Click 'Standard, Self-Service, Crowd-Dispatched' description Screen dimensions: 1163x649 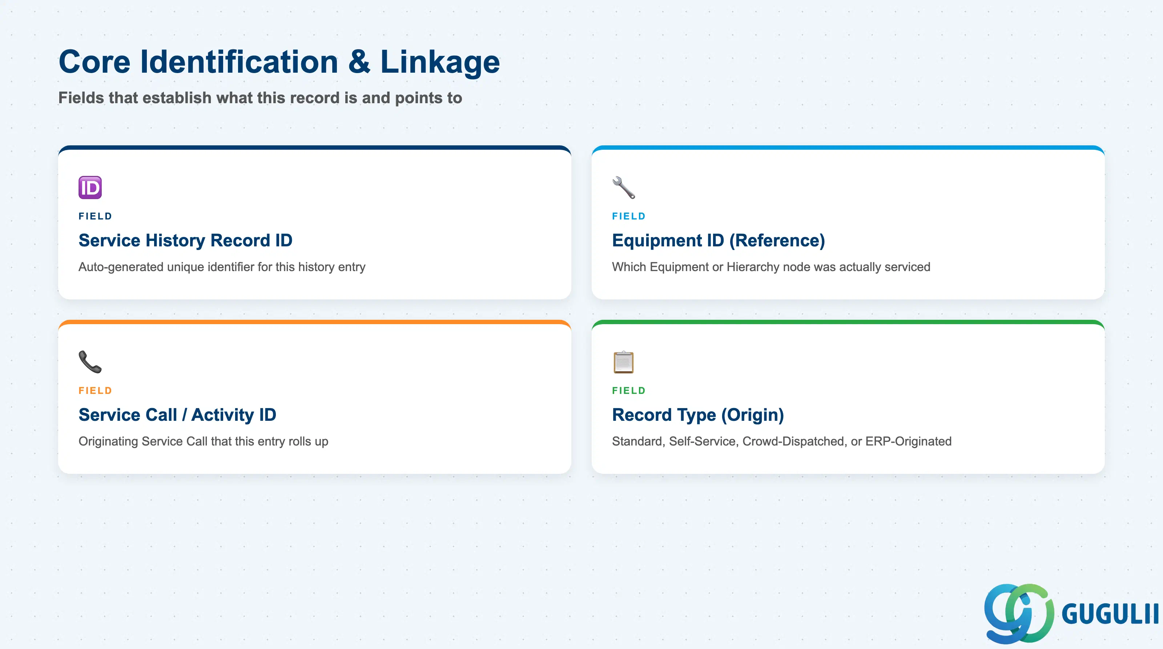(781, 441)
